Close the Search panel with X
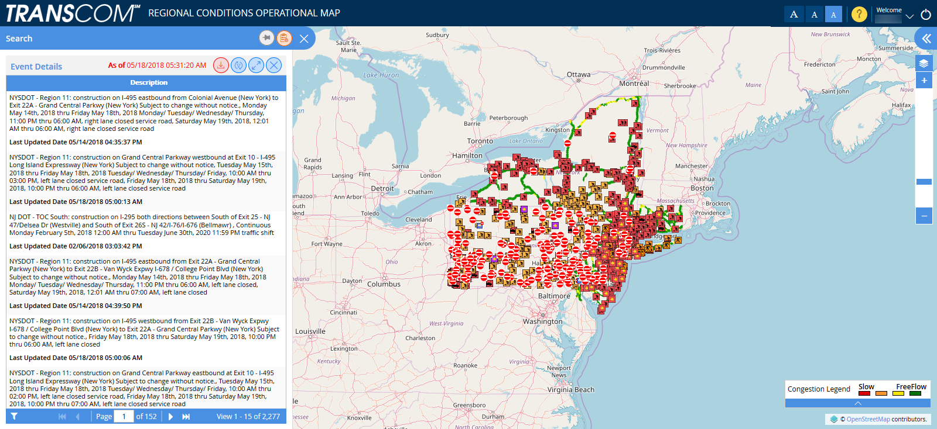This screenshot has width=937, height=429. (304, 39)
